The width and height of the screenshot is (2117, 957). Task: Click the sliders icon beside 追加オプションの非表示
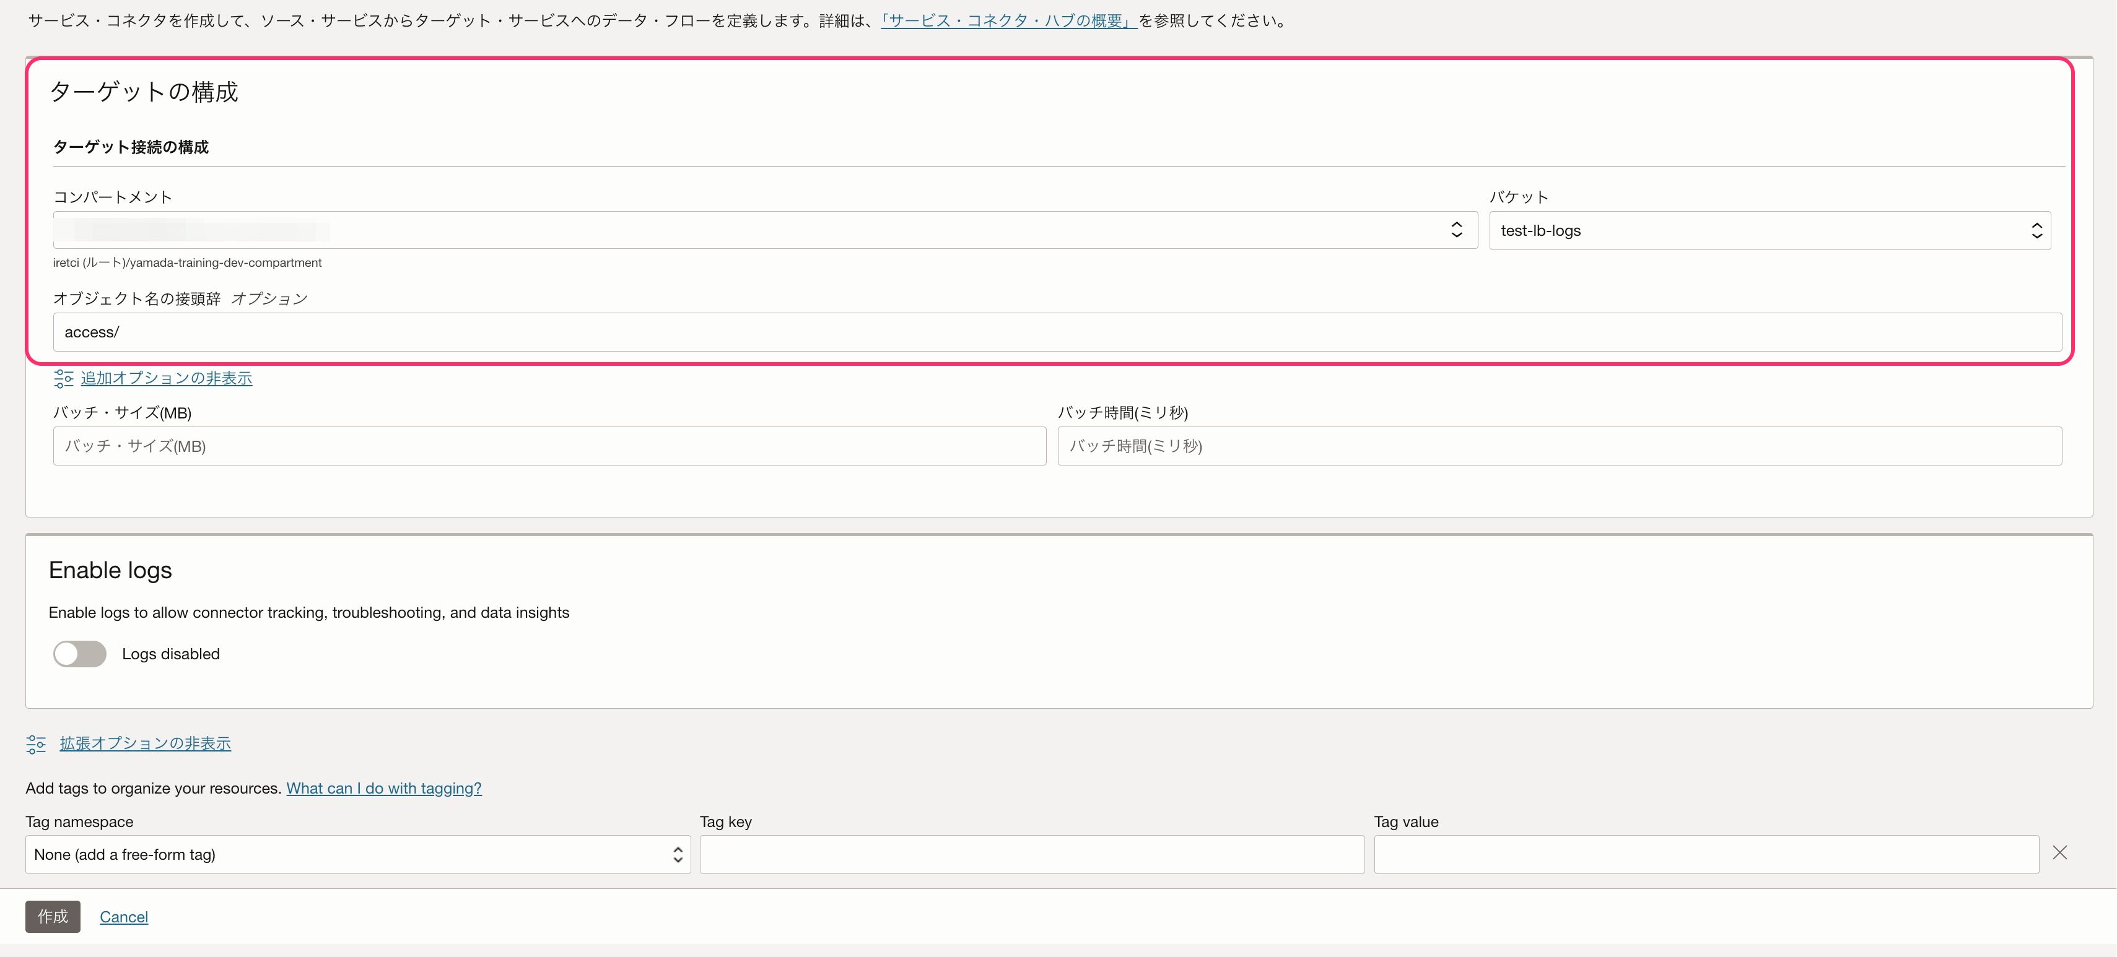pos(63,379)
